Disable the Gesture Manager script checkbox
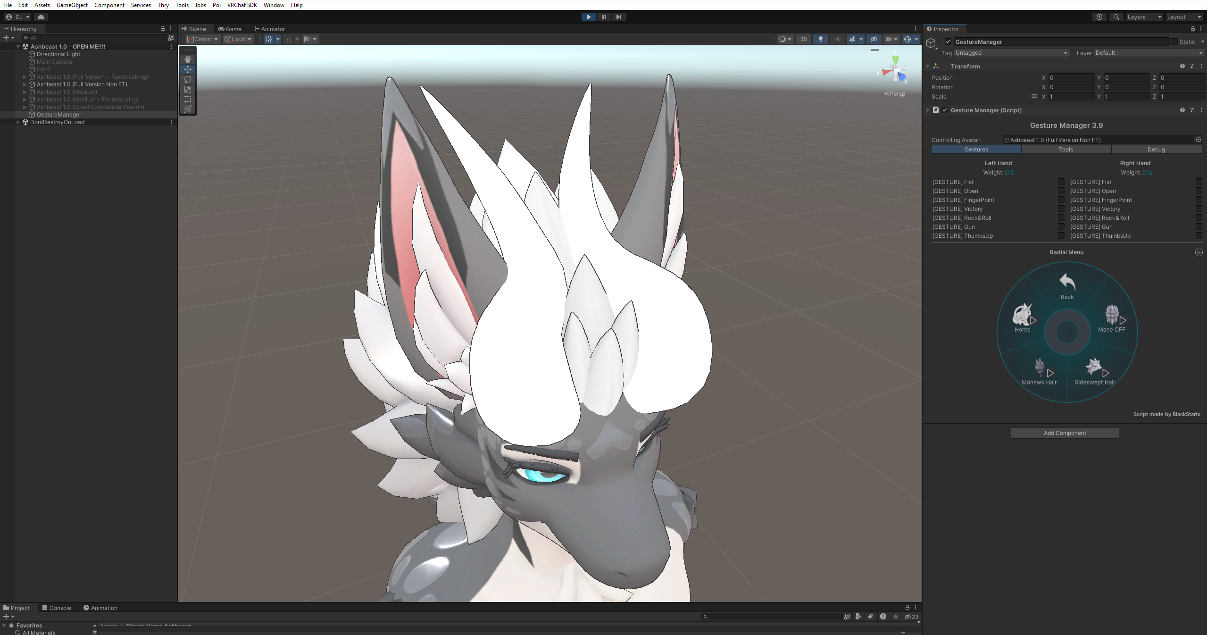Screen dimensions: 1207x635 pos(945,110)
